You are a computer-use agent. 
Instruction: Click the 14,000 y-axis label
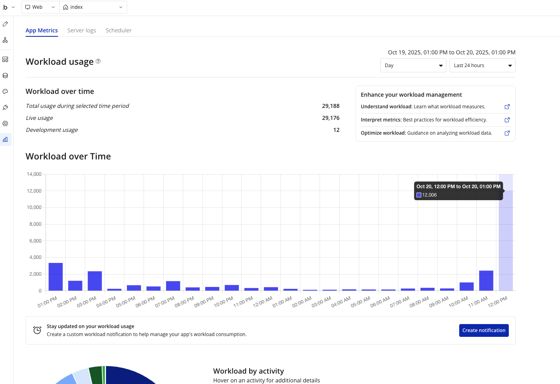pos(34,174)
